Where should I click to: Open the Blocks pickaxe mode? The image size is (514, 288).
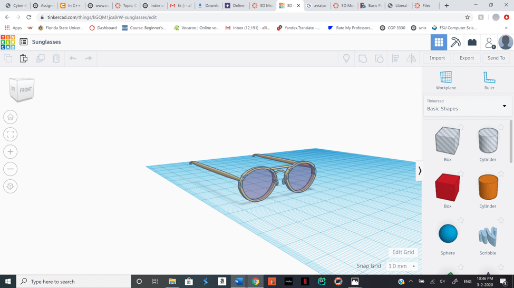(x=455, y=42)
